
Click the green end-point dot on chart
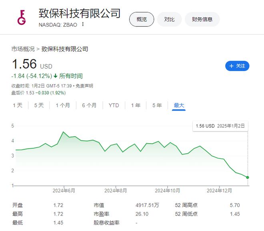[x=248, y=178]
